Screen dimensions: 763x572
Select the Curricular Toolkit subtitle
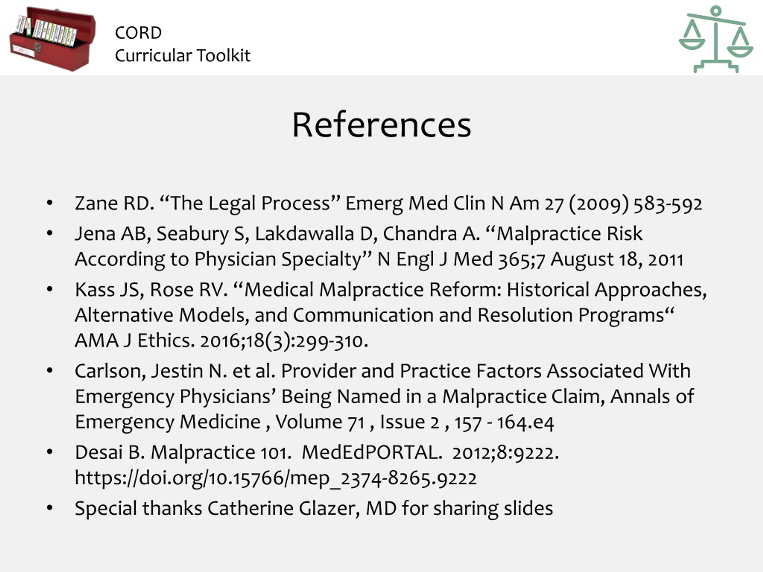182,55
